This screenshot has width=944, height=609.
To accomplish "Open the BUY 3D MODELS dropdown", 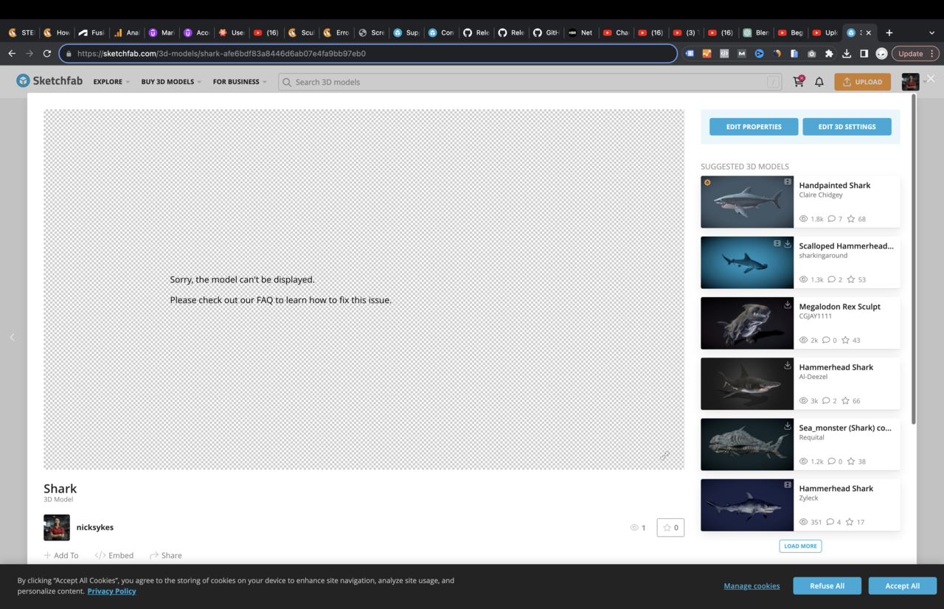I will click(x=166, y=82).
